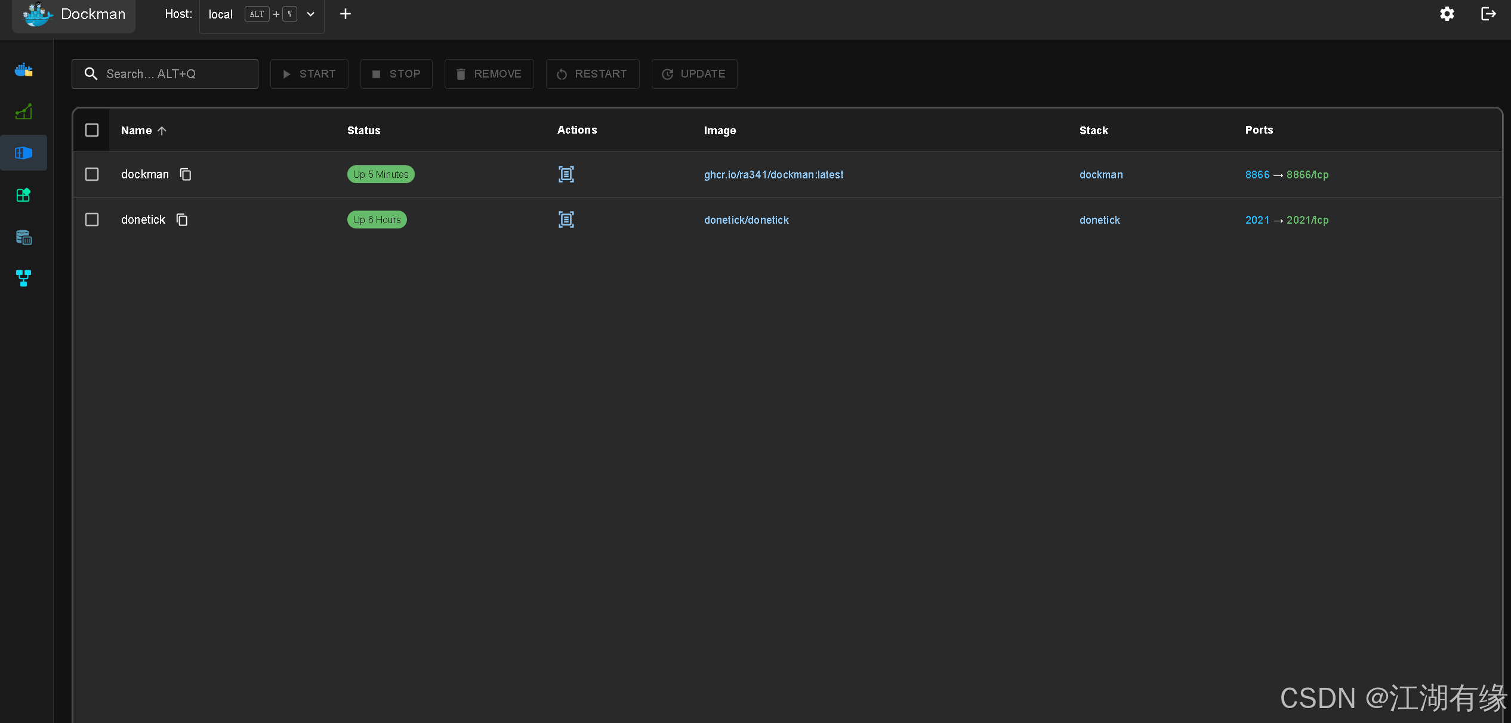Copy the dockman container name

(186, 174)
